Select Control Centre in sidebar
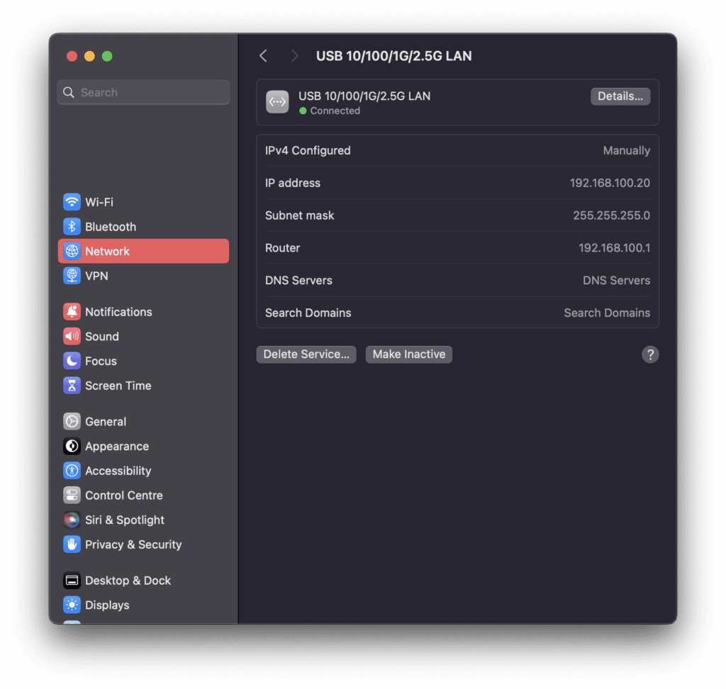This screenshot has height=689, width=726. pyautogui.click(x=143, y=495)
